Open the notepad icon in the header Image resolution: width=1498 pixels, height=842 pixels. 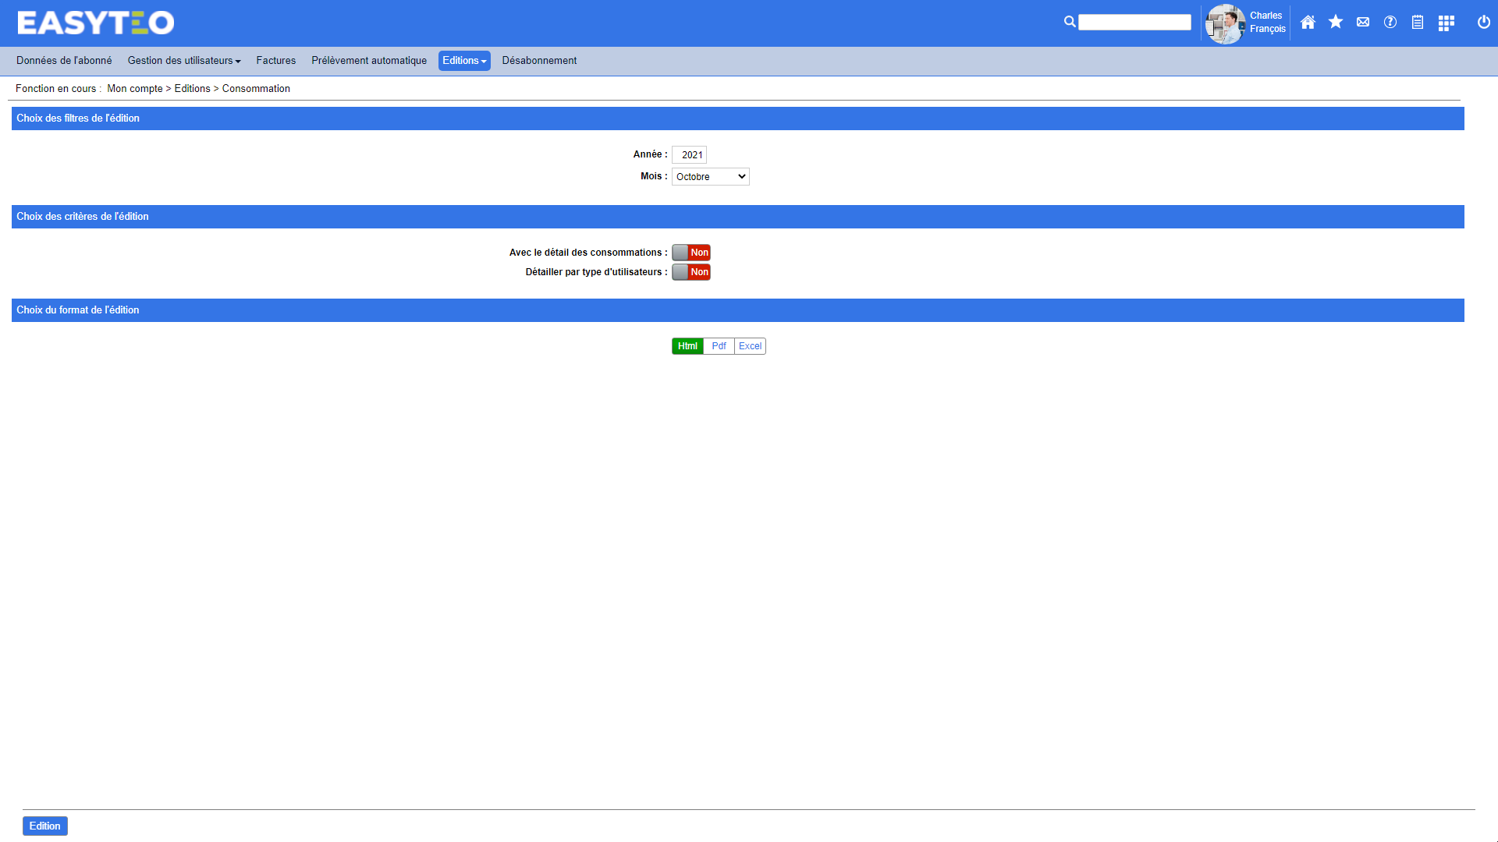pos(1418,23)
